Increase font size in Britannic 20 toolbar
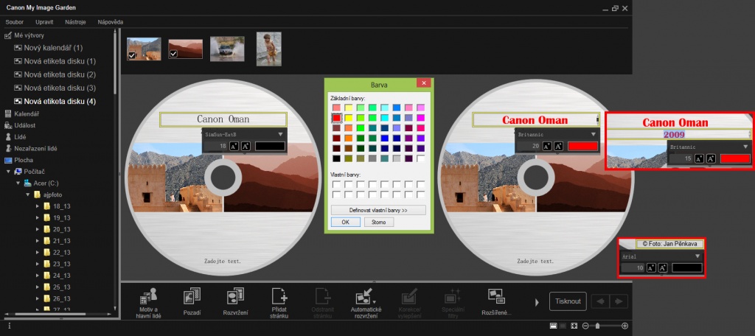 point(559,147)
